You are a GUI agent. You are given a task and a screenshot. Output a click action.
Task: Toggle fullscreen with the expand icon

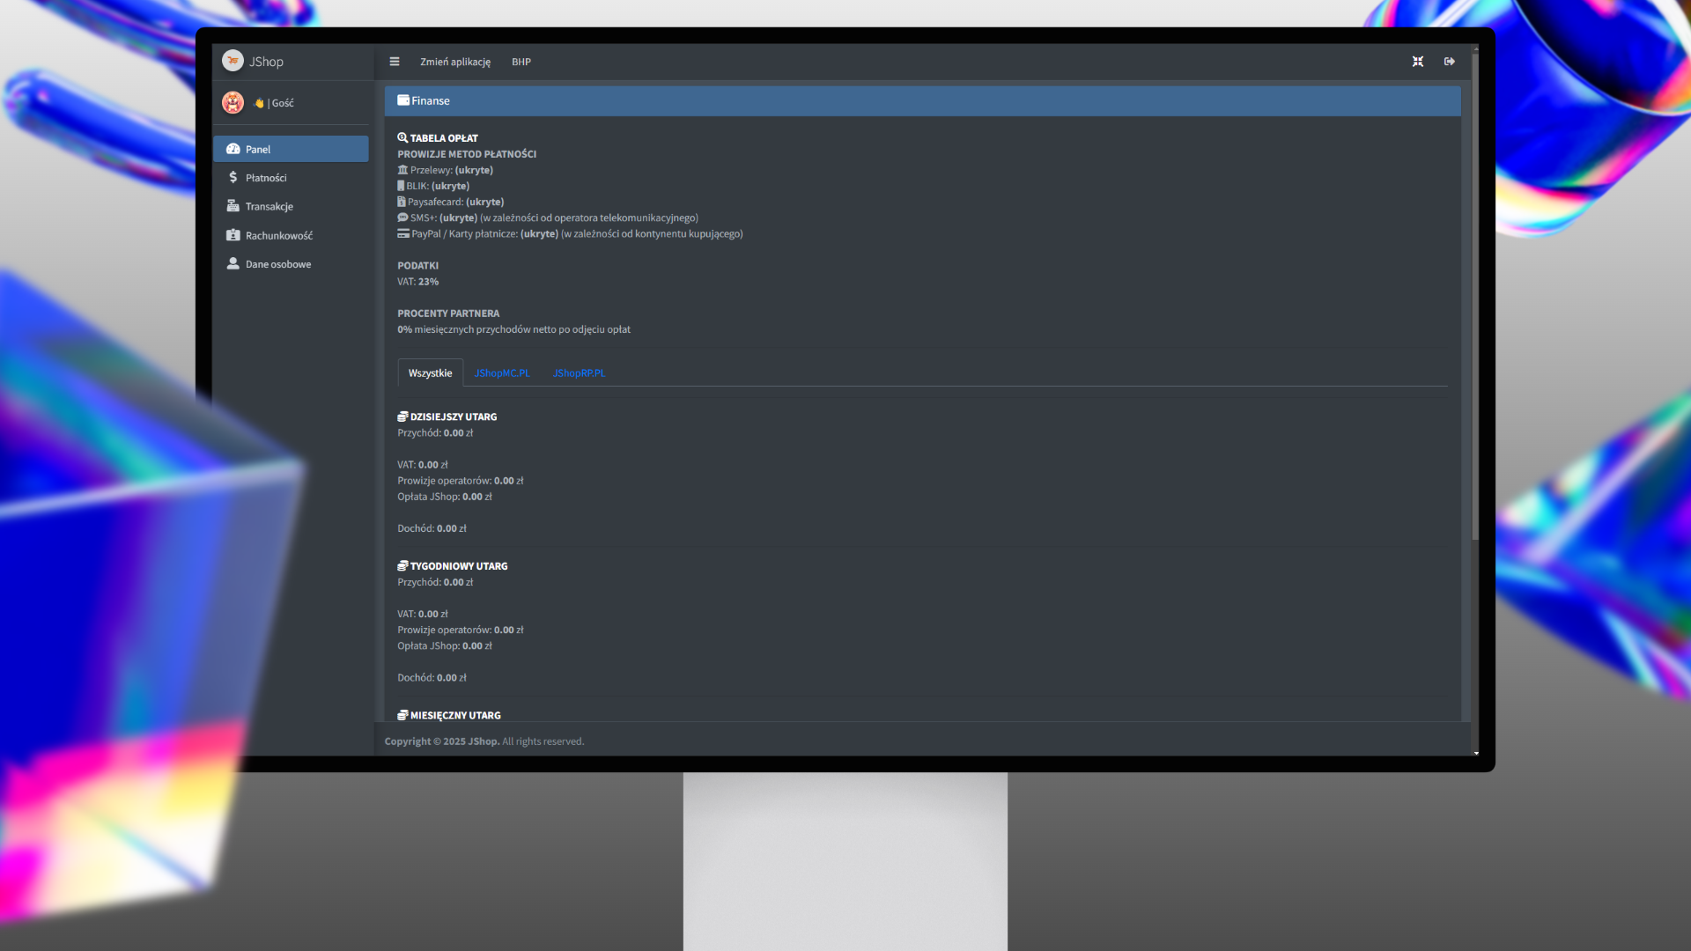(x=1418, y=62)
